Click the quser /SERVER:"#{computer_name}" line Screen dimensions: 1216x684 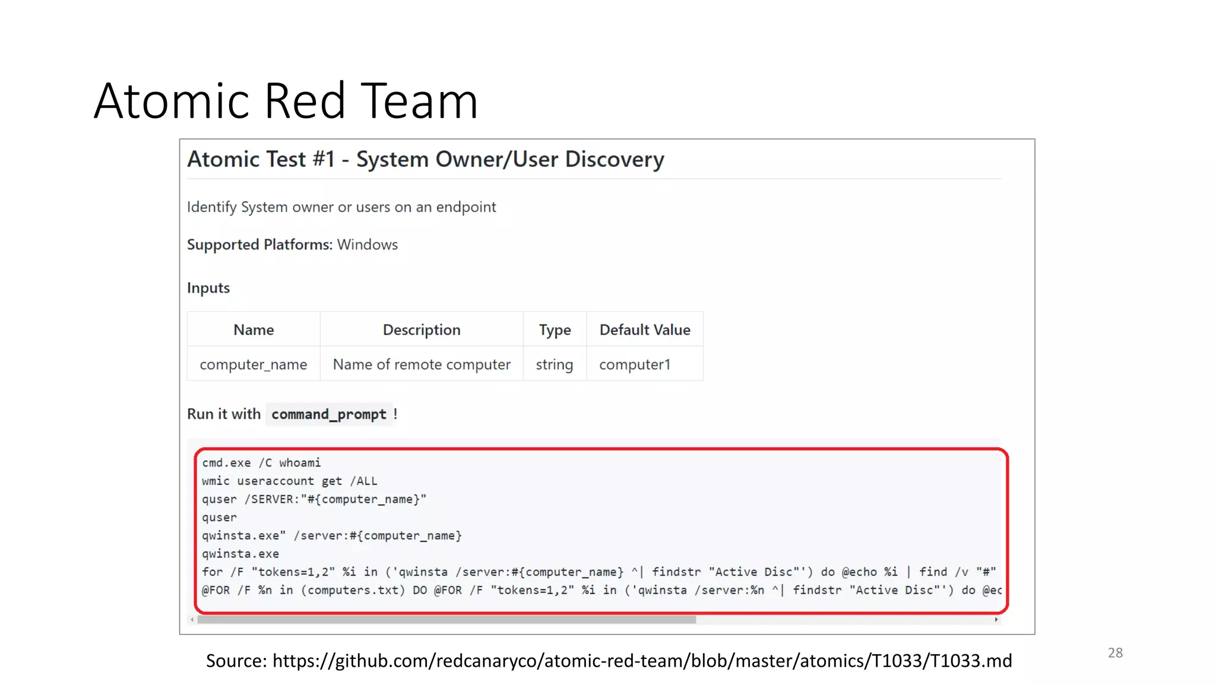pyautogui.click(x=314, y=499)
